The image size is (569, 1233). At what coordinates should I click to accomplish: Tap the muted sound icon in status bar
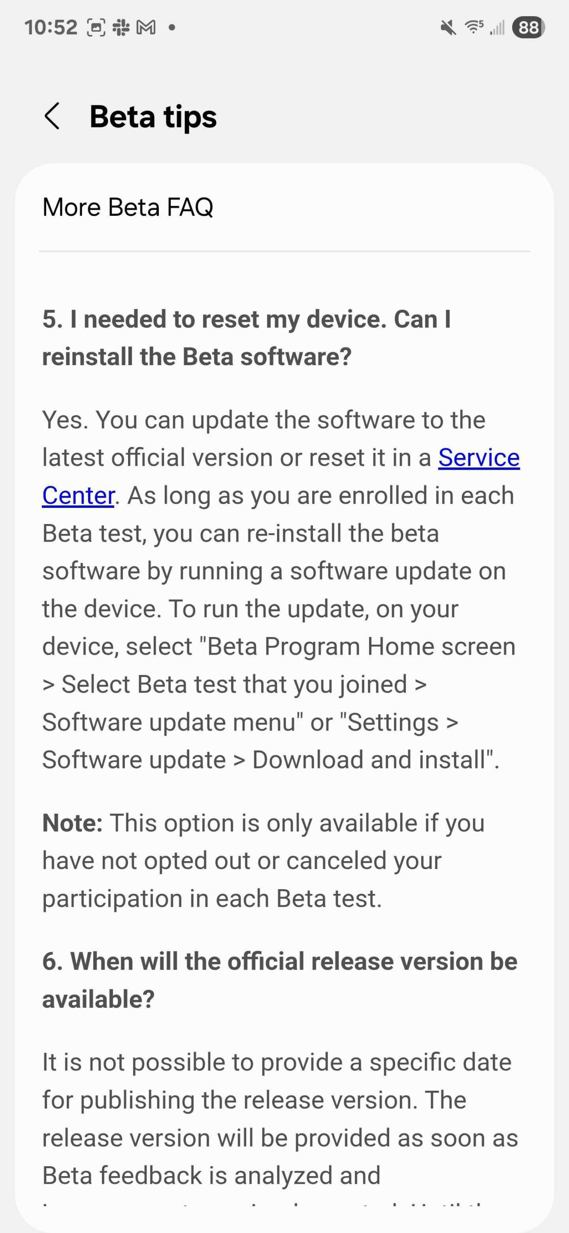[448, 28]
